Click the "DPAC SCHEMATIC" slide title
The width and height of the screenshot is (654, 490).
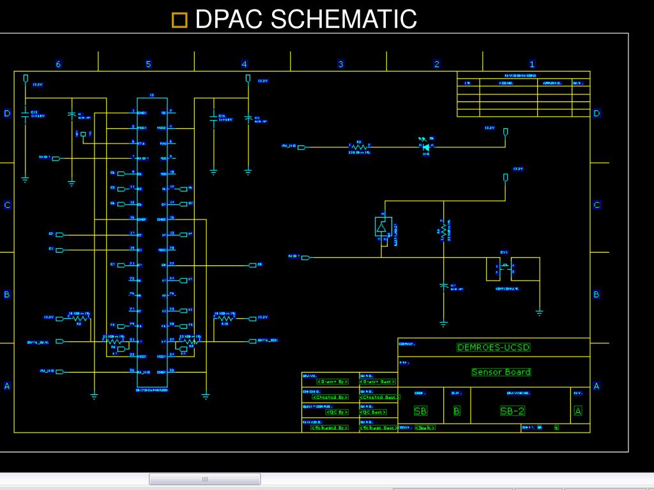tap(306, 19)
